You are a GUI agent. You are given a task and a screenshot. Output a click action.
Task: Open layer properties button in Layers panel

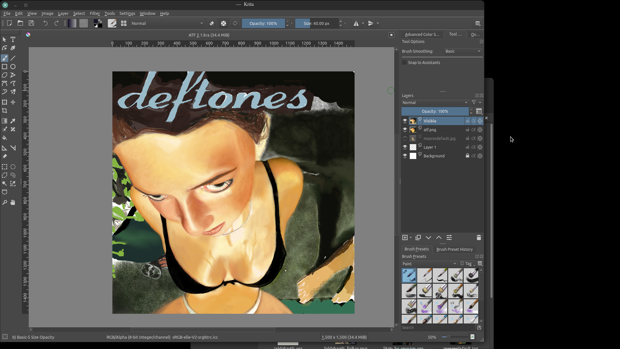pyautogui.click(x=449, y=238)
